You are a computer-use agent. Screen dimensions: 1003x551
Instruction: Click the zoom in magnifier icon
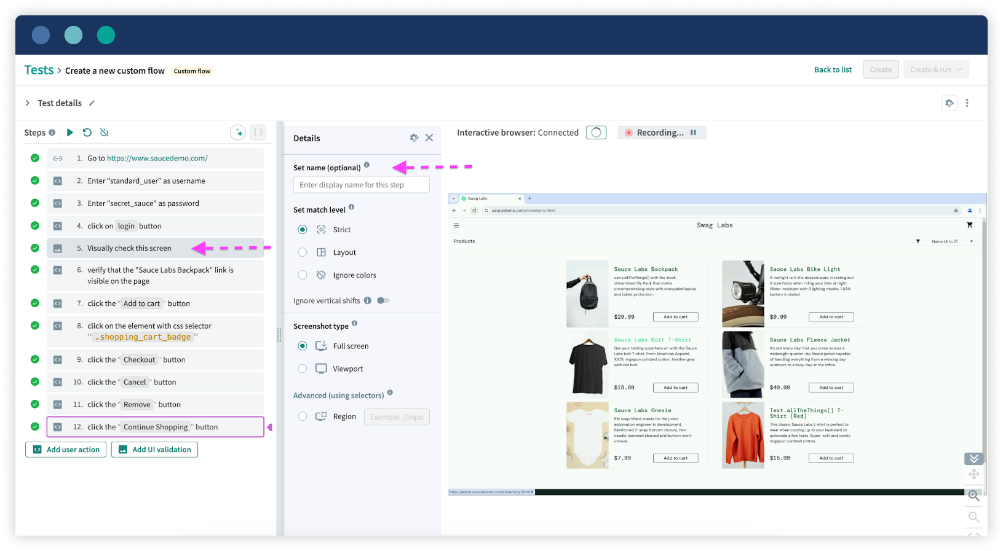[974, 495]
